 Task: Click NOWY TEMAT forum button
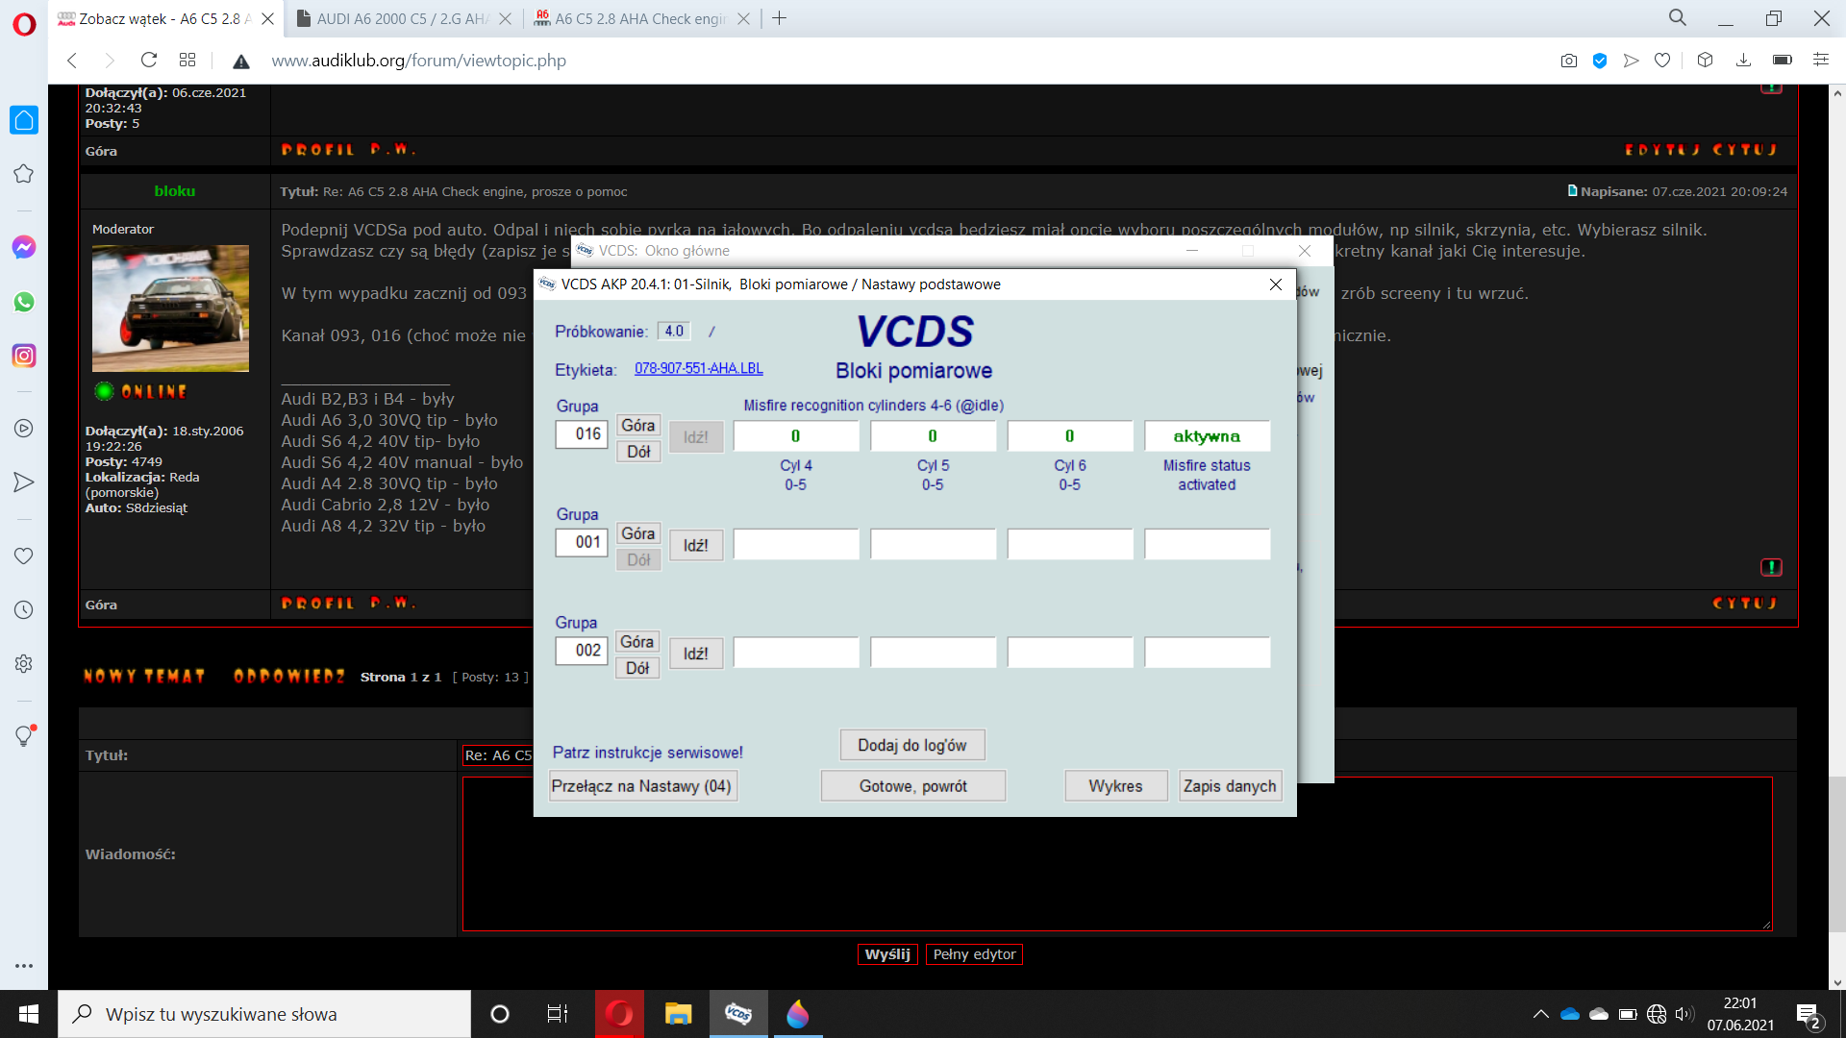(x=145, y=677)
